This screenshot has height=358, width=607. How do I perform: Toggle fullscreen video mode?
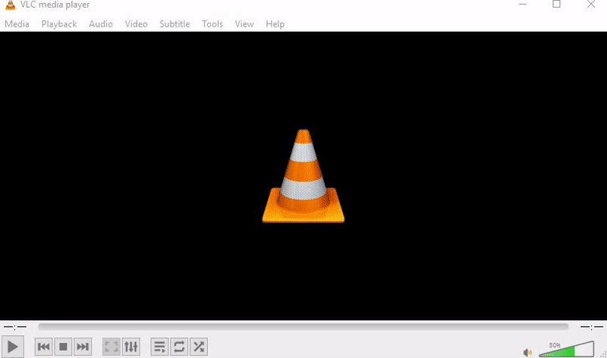point(112,347)
